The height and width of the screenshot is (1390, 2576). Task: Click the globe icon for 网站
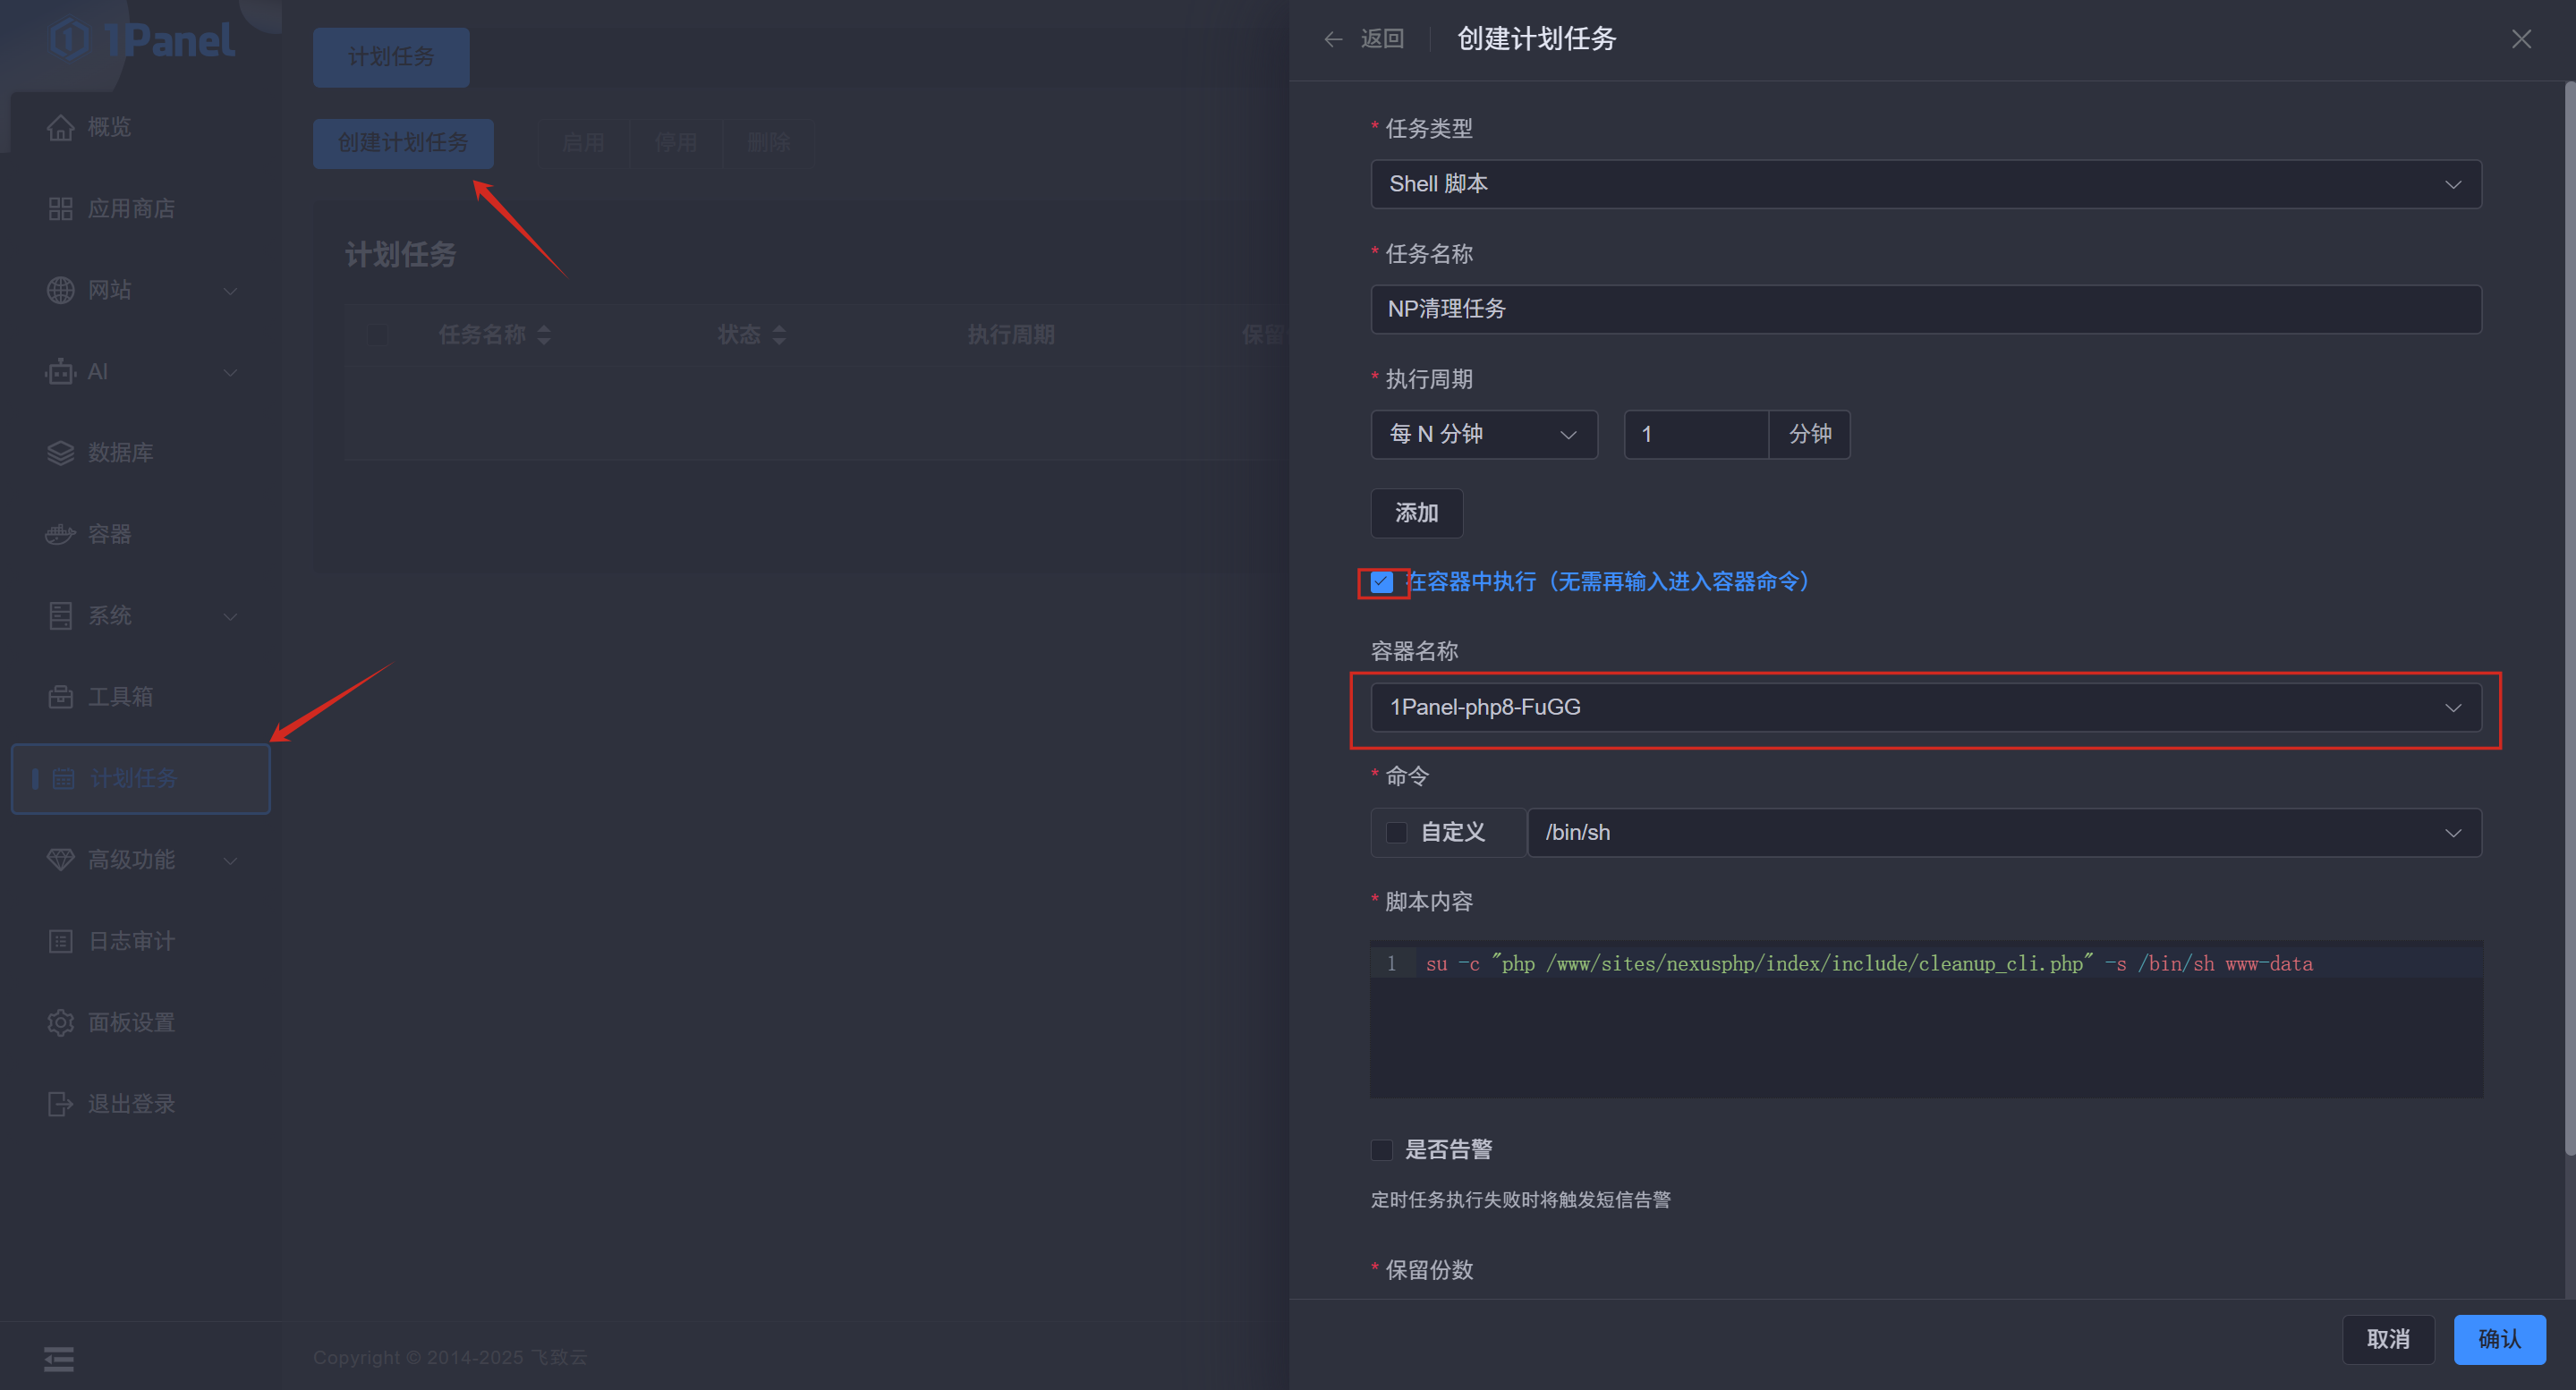pos(60,290)
